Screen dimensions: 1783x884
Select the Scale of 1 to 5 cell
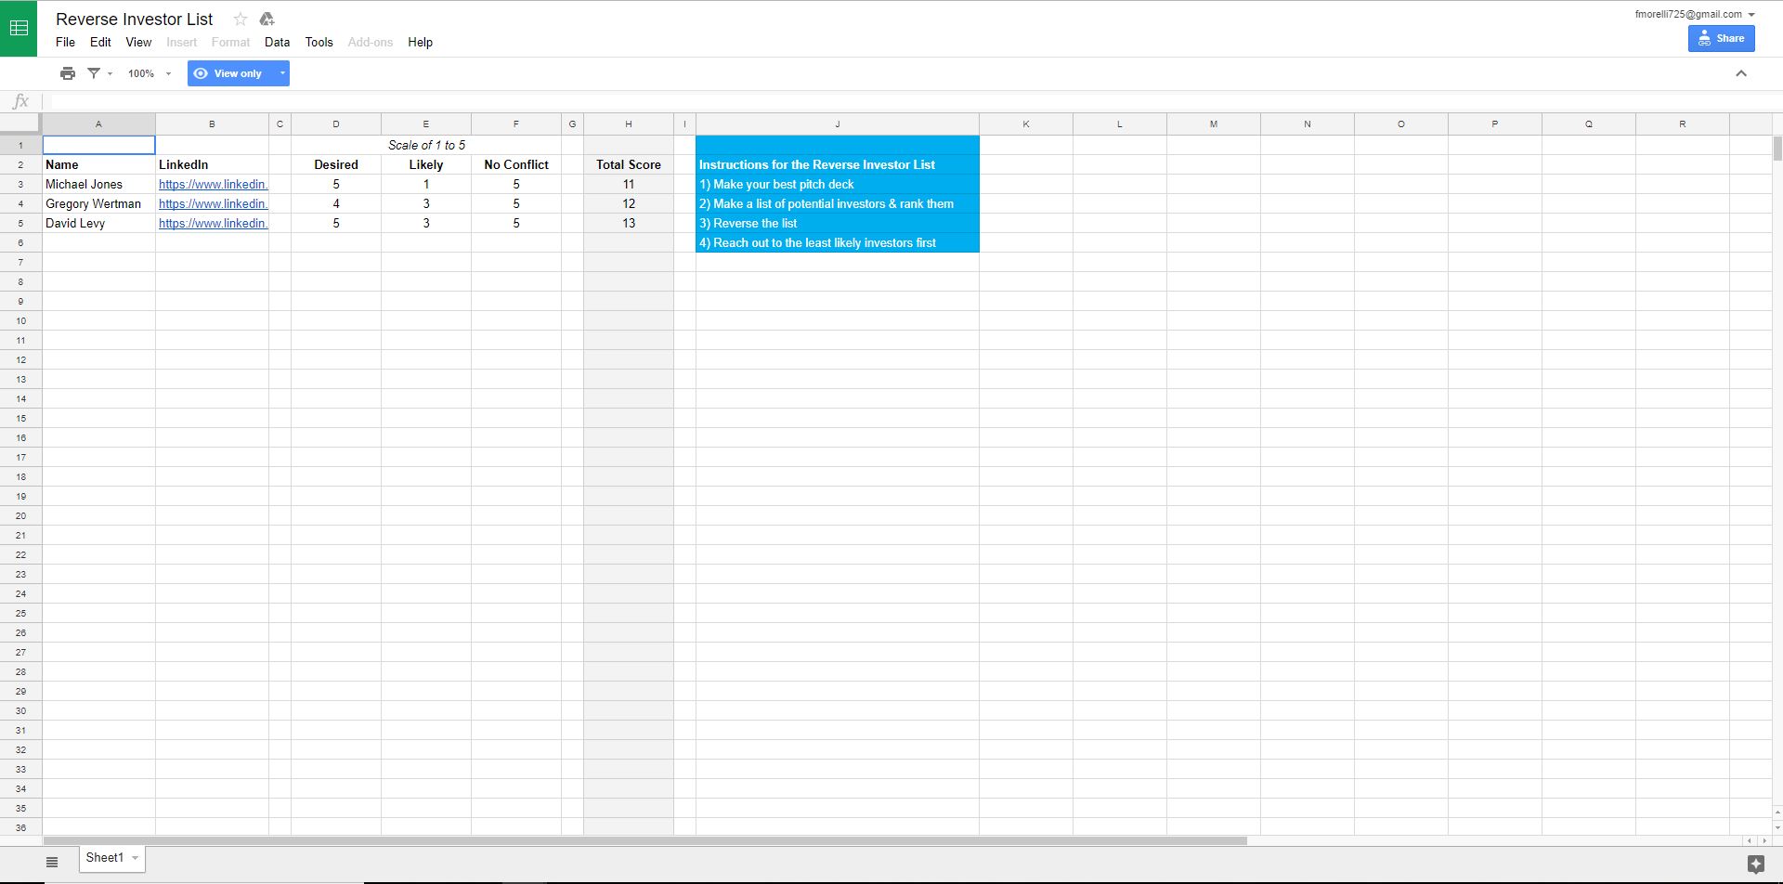[x=426, y=145]
